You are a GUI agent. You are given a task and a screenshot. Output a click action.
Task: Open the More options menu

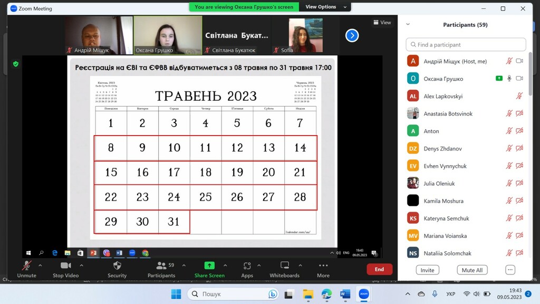[x=323, y=266]
